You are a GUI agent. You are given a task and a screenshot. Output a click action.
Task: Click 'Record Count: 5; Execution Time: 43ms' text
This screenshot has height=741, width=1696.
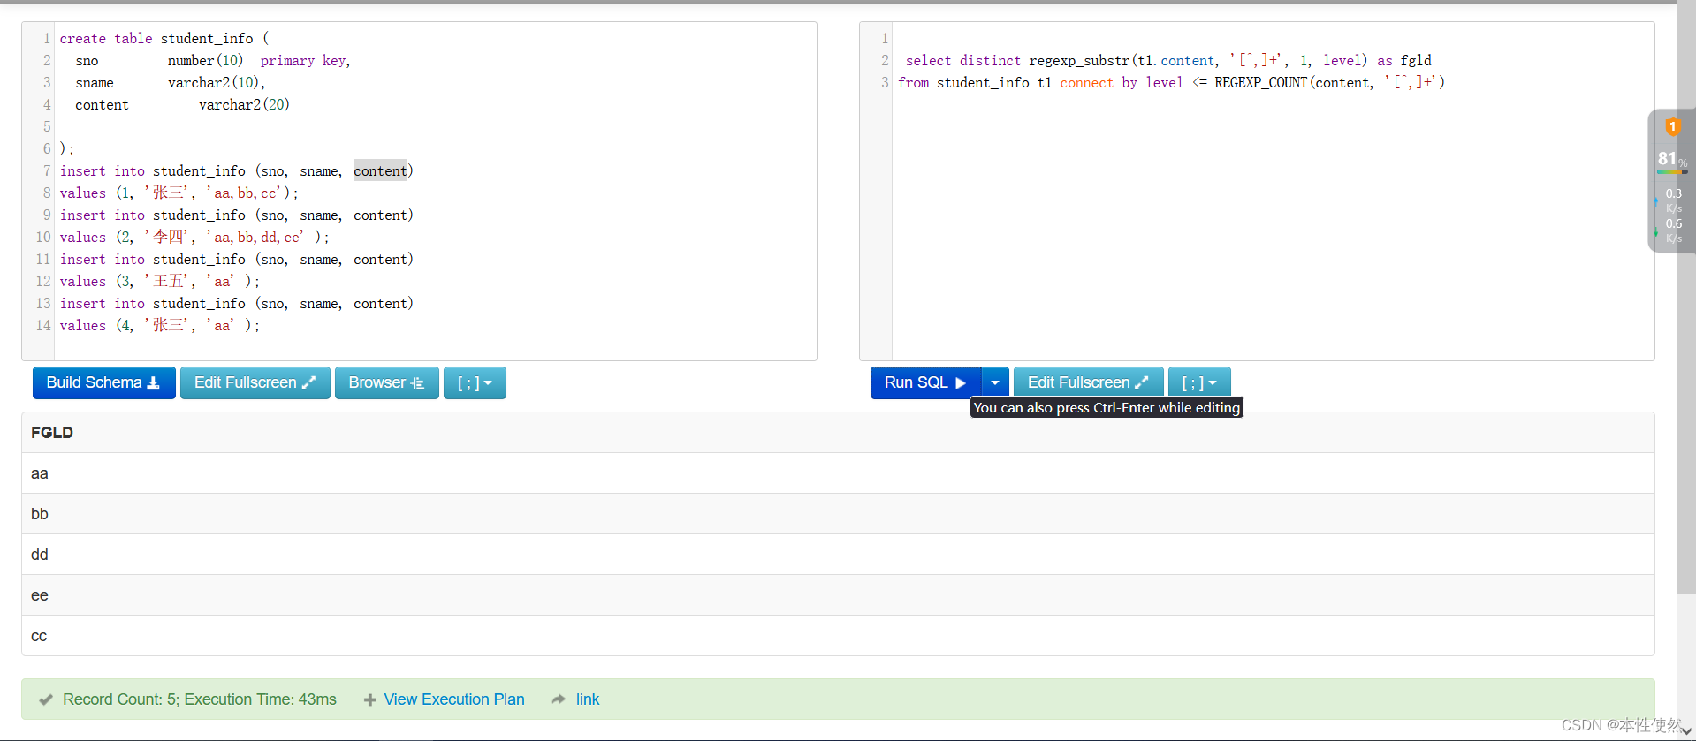[200, 699]
